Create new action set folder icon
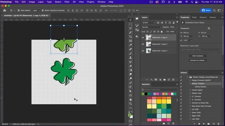 (x=208, y=124)
